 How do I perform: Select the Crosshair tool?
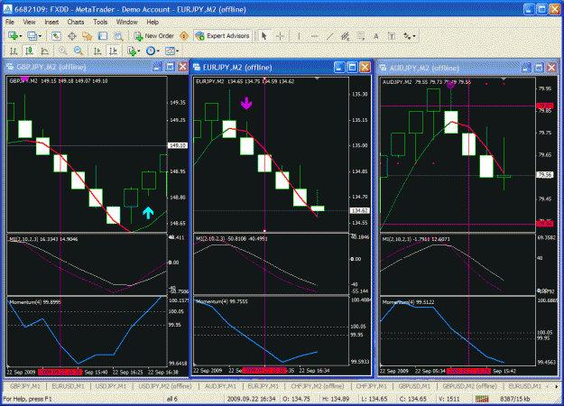[x=280, y=36]
